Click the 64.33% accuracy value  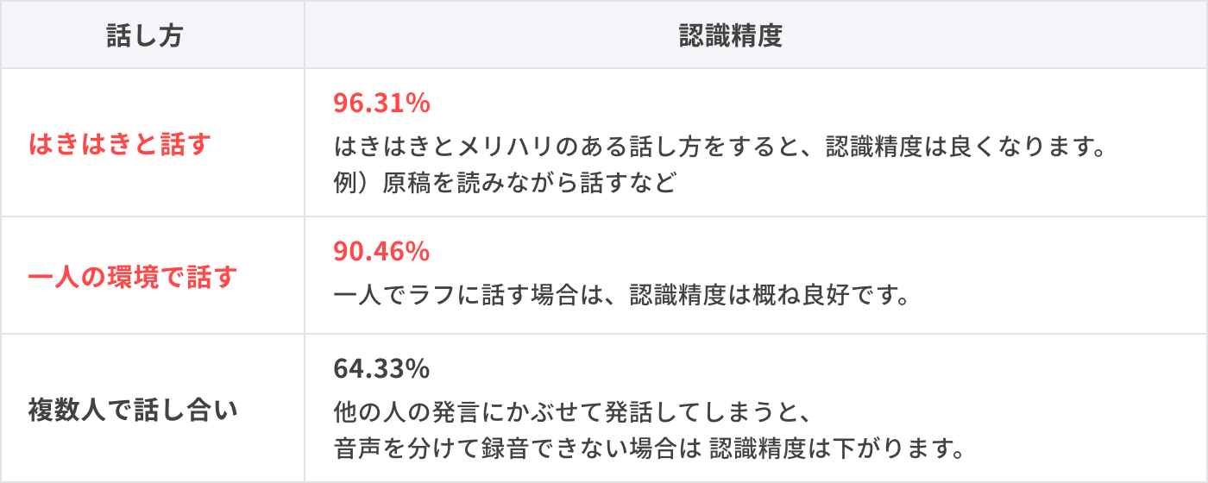[381, 369]
